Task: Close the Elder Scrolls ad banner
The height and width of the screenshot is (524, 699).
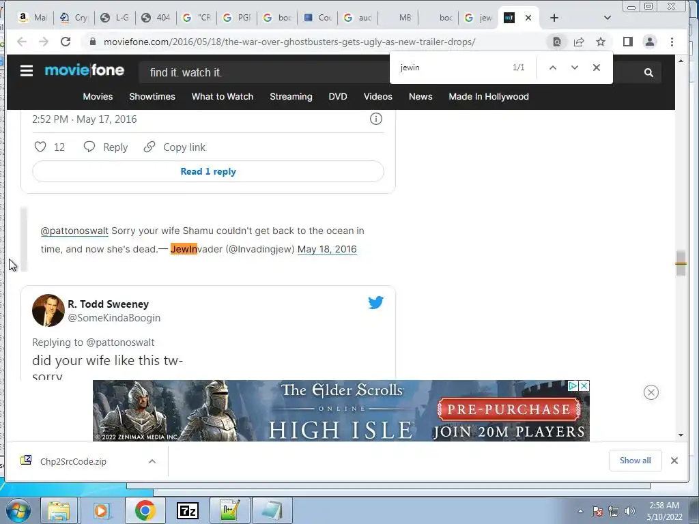Action: pos(651,392)
